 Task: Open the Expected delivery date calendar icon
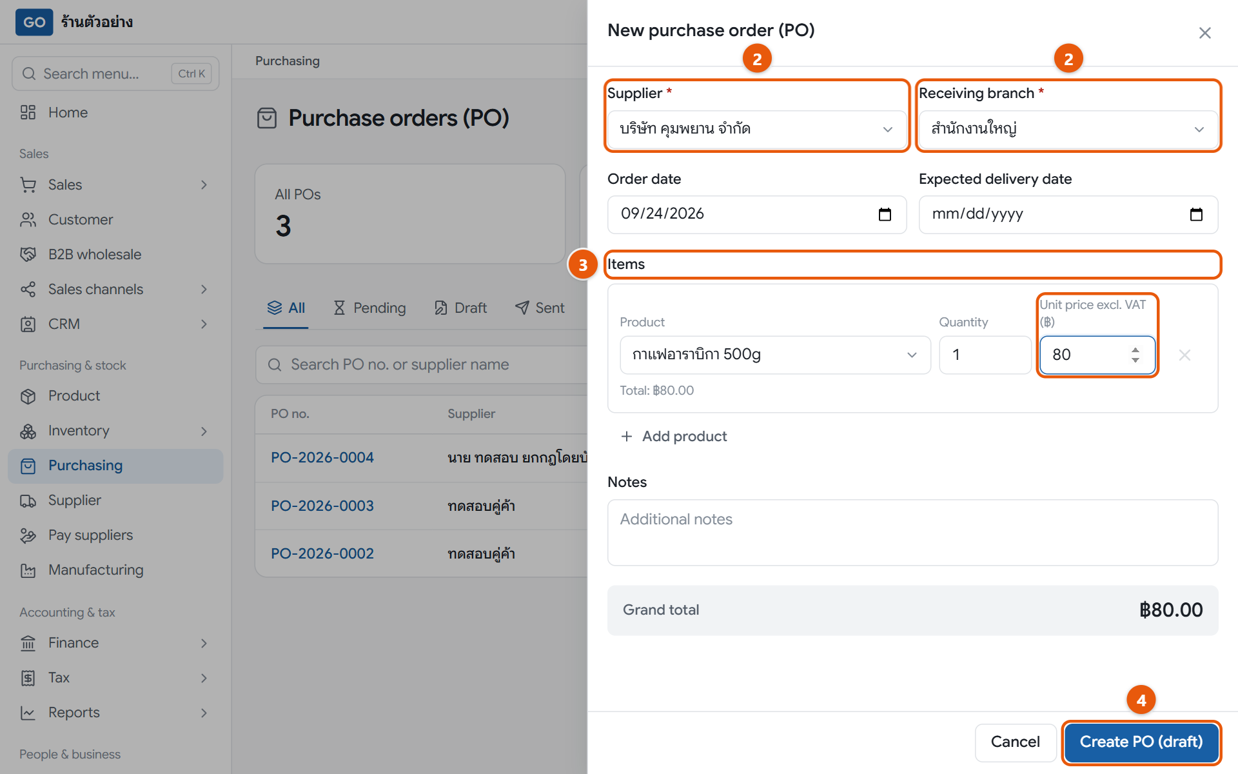1196,214
